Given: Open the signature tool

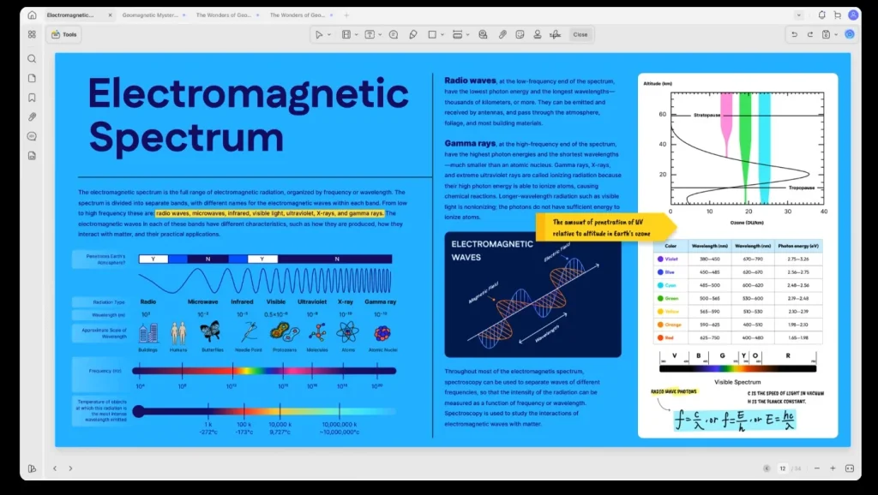Looking at the screenshot, I should pyautogui.click(x=555, y=34).
